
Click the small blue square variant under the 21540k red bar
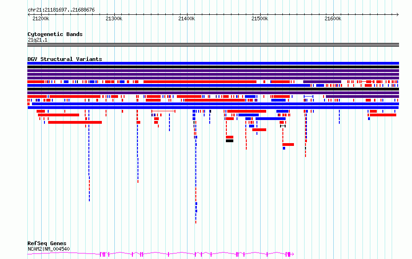click(284, 148)
